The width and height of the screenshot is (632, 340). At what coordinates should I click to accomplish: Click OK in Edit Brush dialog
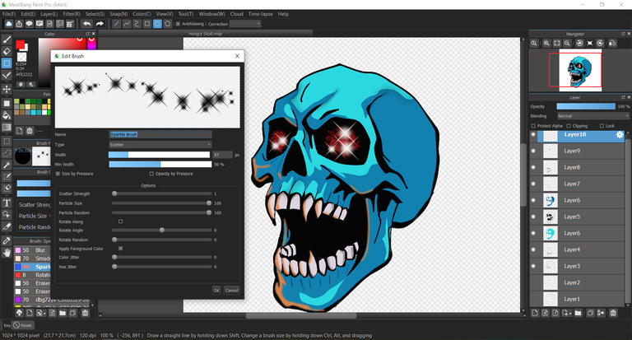pos(216,291)
